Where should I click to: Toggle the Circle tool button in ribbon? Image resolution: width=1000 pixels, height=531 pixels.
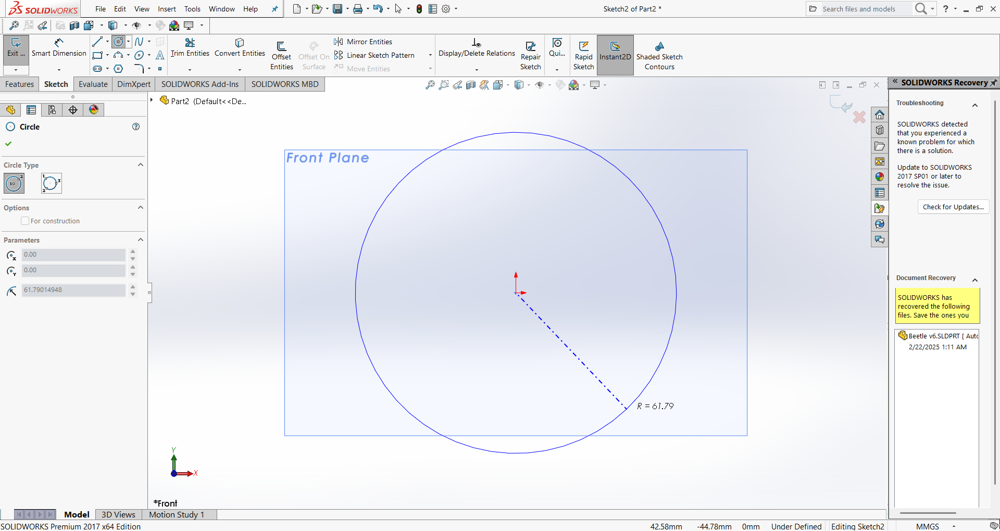click(119, 42)
